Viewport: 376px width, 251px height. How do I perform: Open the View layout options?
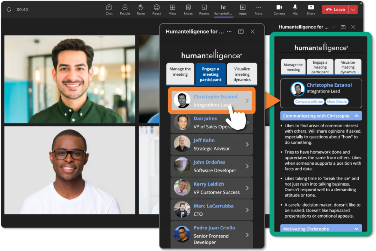pos(172,10)
